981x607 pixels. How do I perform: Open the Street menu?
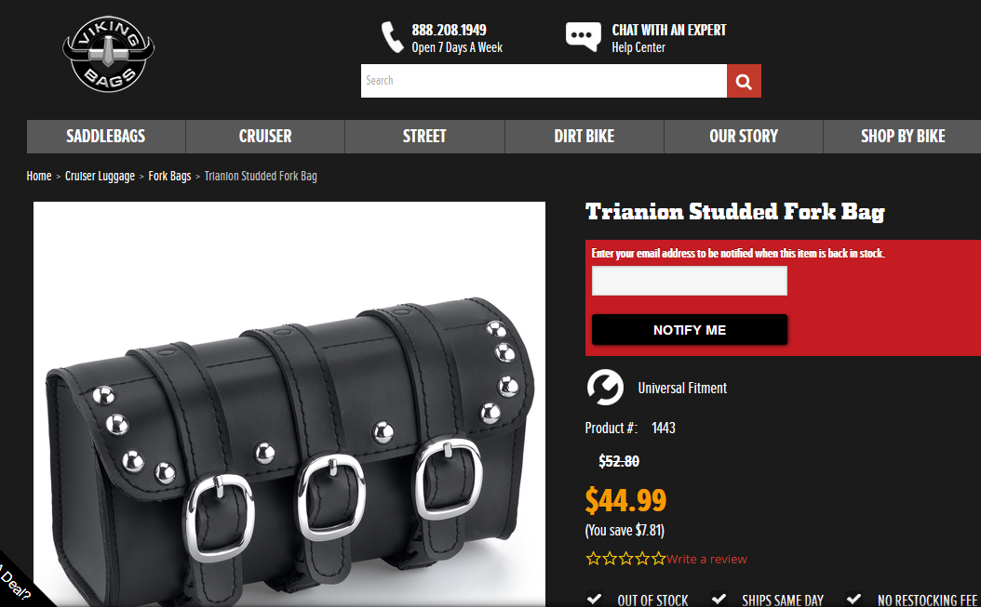424,137
